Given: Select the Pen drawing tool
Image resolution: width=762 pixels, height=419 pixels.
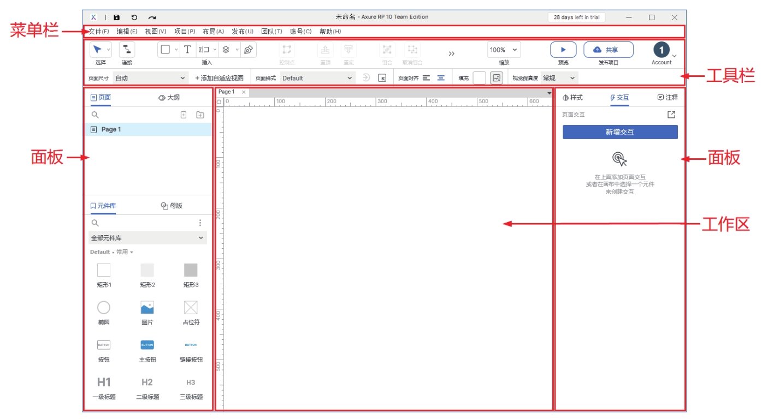Looking at the screenshot, I should (248, 50).
